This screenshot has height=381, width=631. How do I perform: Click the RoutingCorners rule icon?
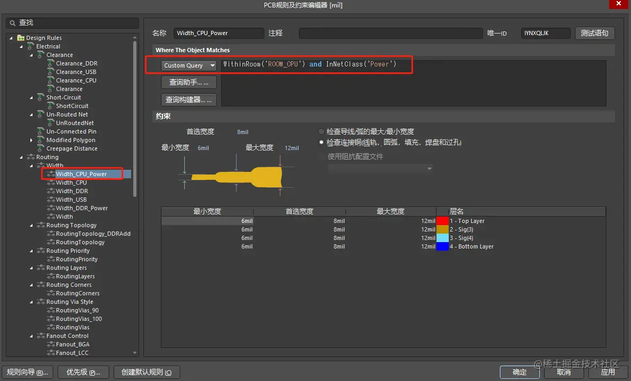(x=51, y=293)
